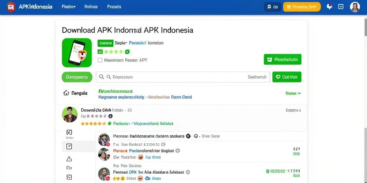Click the bottom sidebar box icon
367x183 pixels.
69,177
